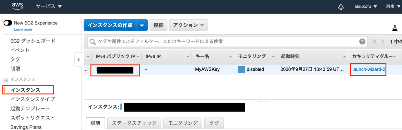402x130 pixels.
Task: Toggle New EC2 Experience switch
Action: pos(8,23)
